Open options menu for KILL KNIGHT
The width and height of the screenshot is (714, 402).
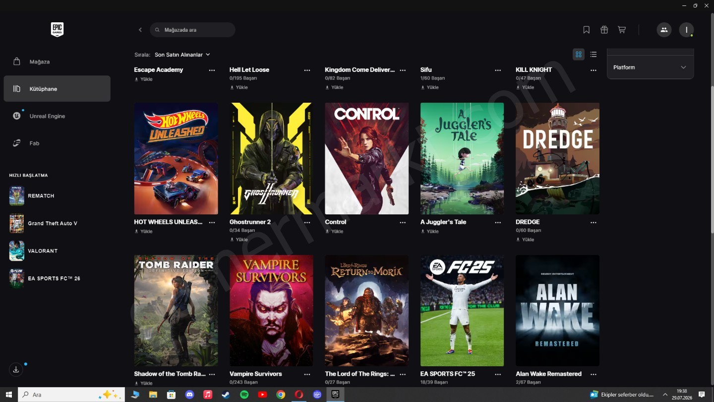click(x=594, y=70)
